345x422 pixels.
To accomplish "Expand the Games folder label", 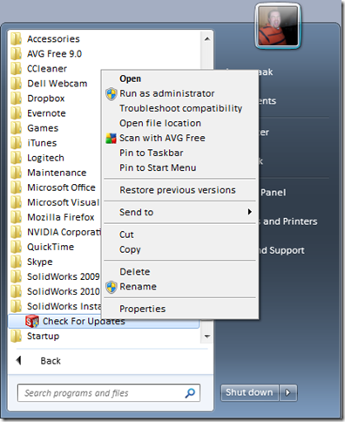I will 43,128.
